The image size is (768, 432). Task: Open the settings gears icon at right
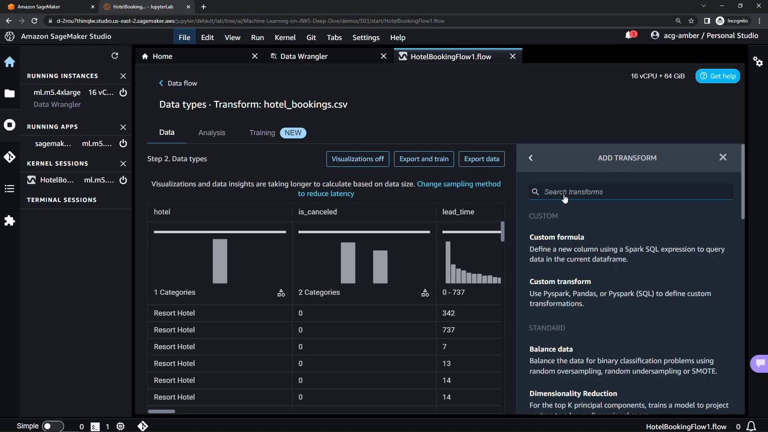pyautogui.click(x=758, y=62)
